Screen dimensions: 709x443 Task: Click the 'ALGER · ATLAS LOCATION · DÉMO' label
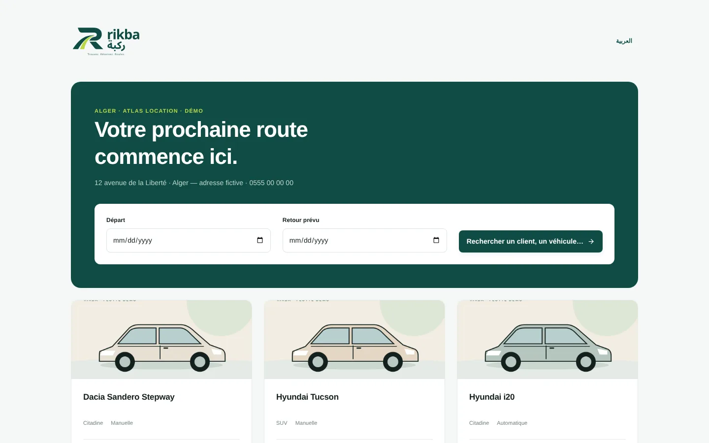(149, 111)
